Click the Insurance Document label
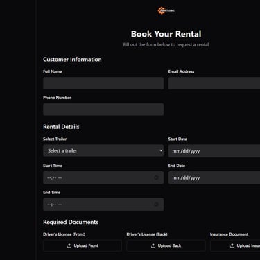Viewport: 260px width, 260px height. [229, 234]
